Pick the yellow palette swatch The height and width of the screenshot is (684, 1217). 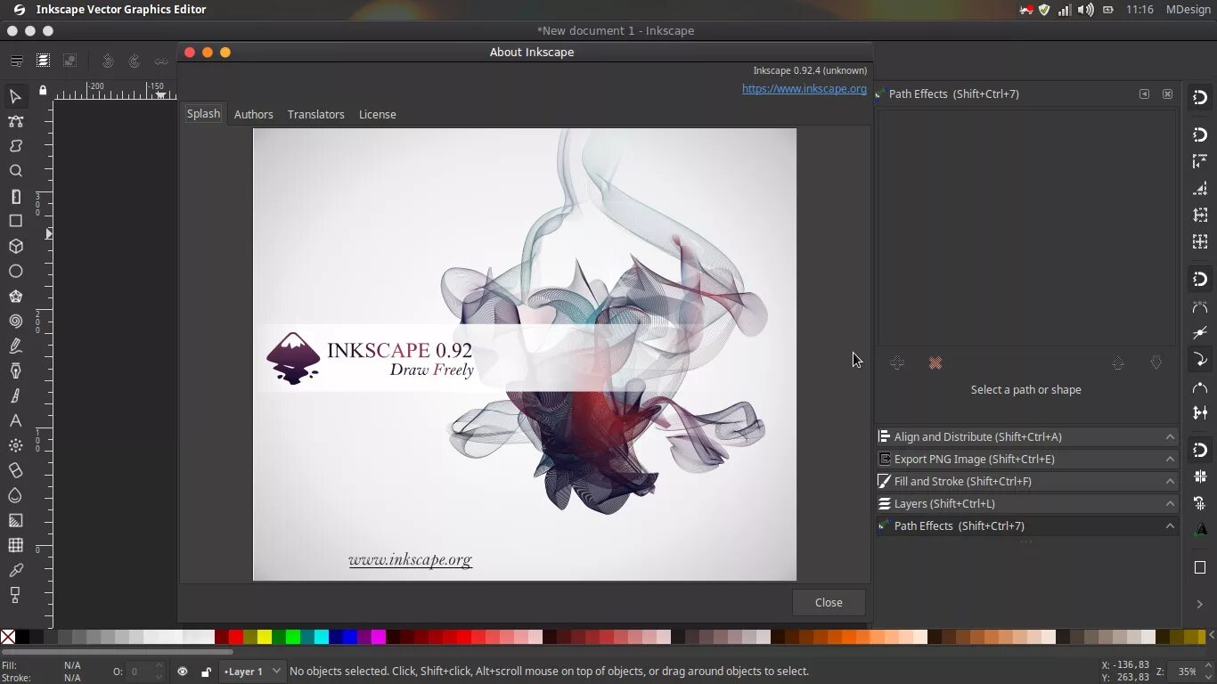[x=264, y=637]
